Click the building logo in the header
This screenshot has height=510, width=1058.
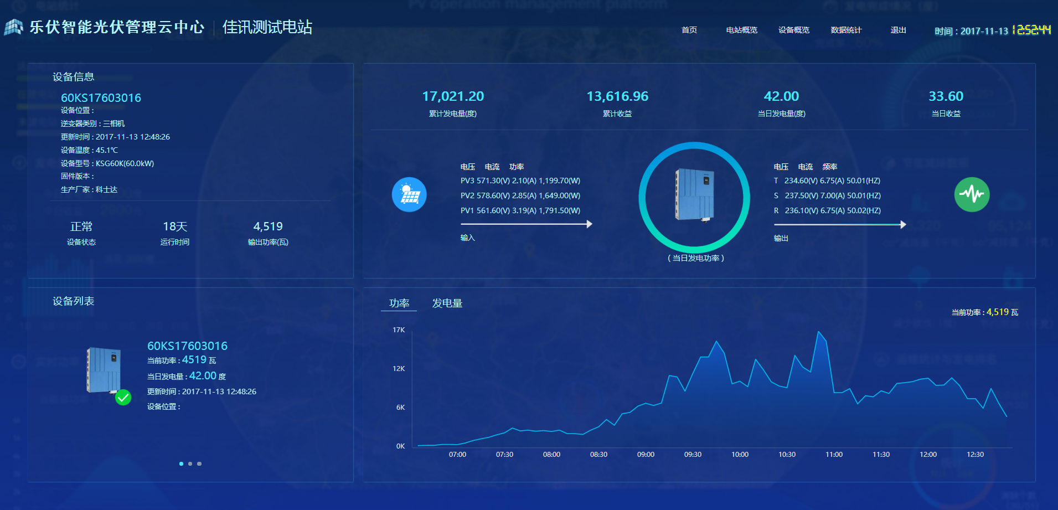click(14, 27)
